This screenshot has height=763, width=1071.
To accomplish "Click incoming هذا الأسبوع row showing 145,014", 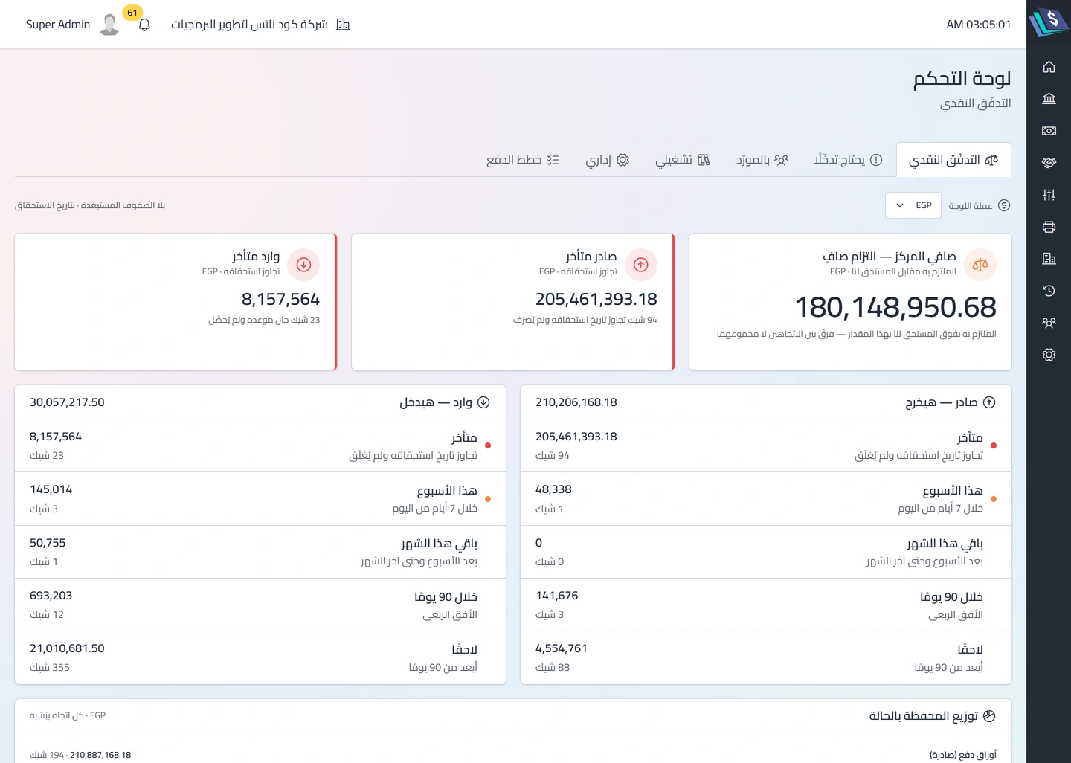I will [260, 499].
